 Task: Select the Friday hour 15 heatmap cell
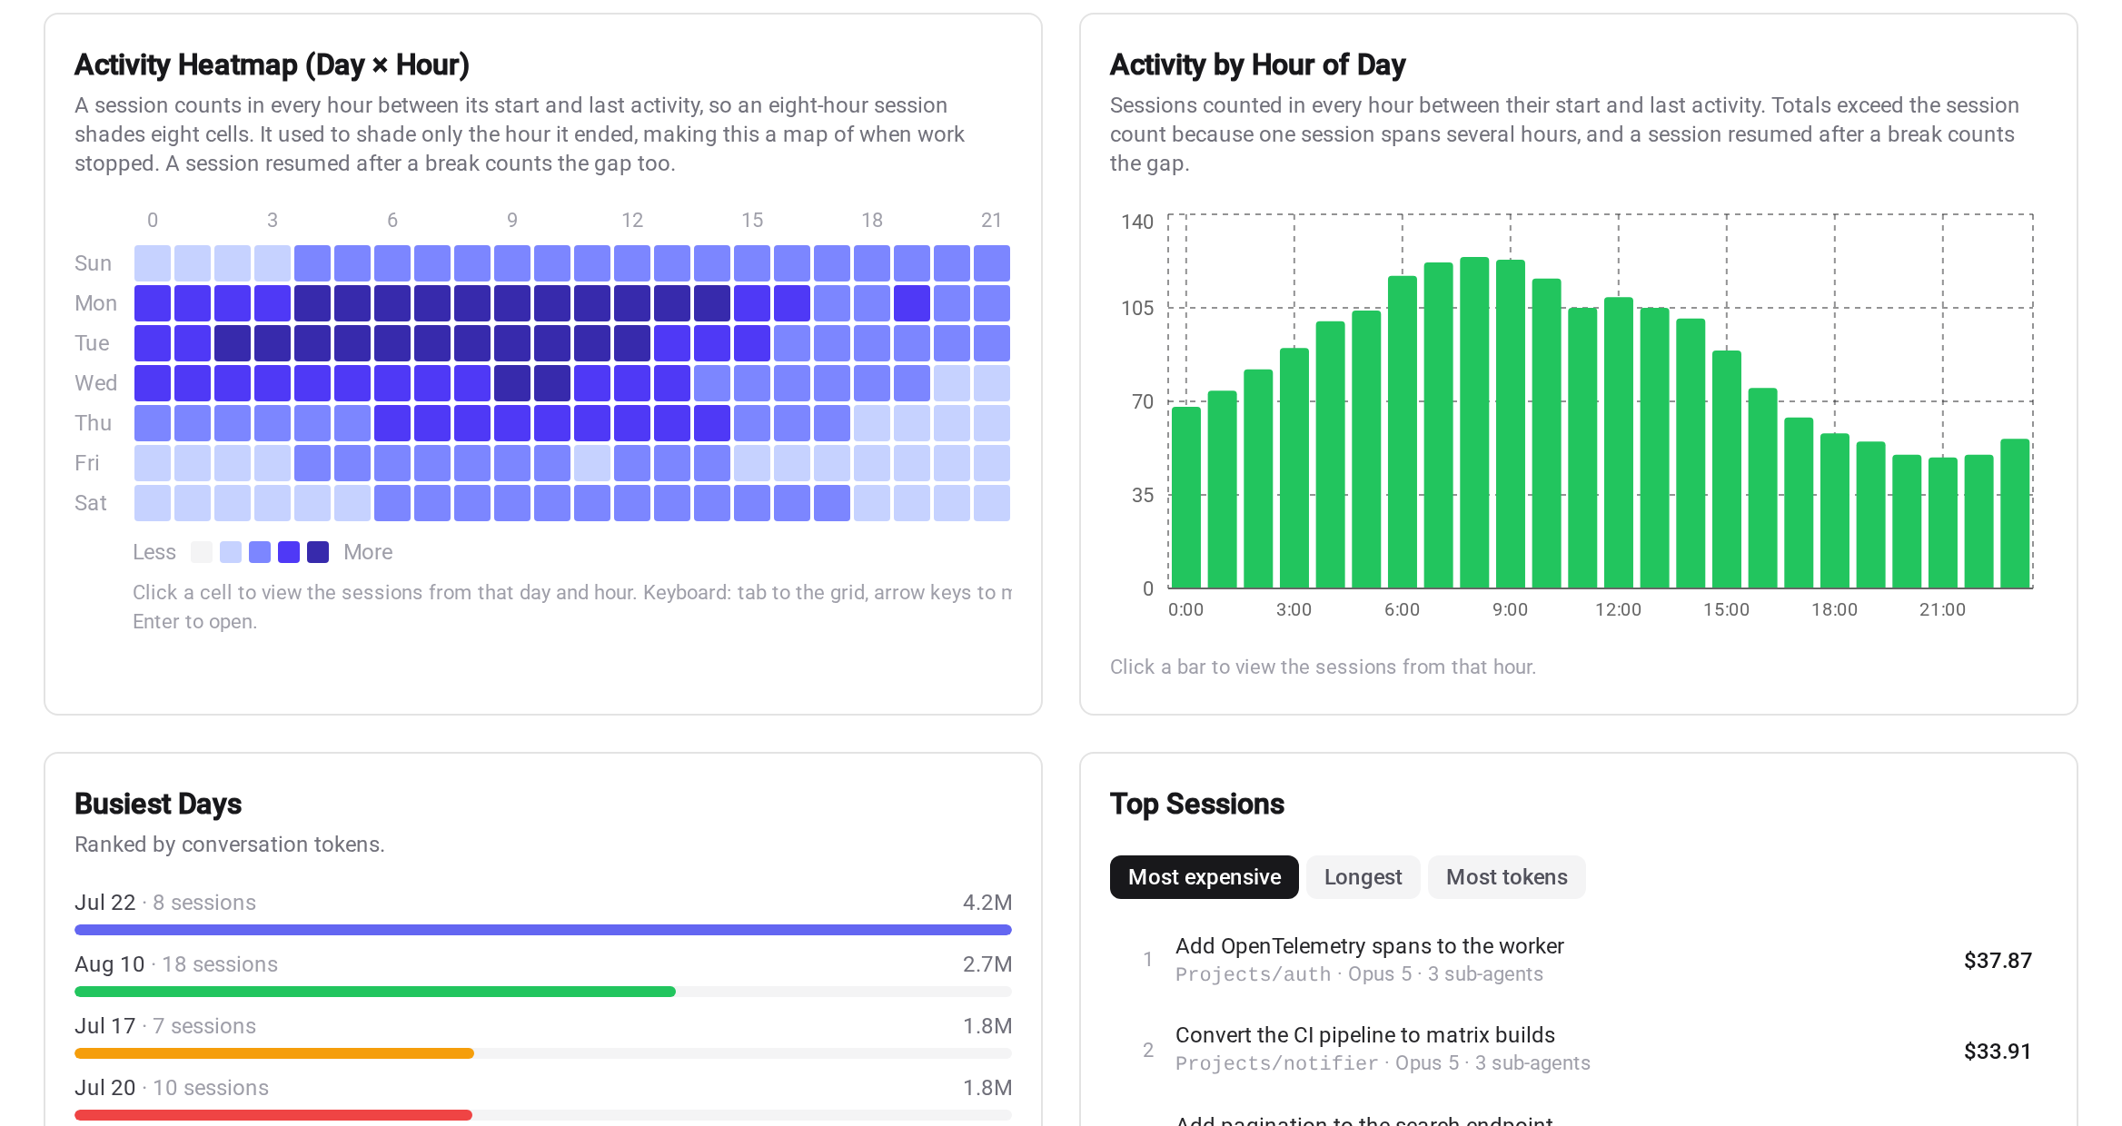[752, 463]
